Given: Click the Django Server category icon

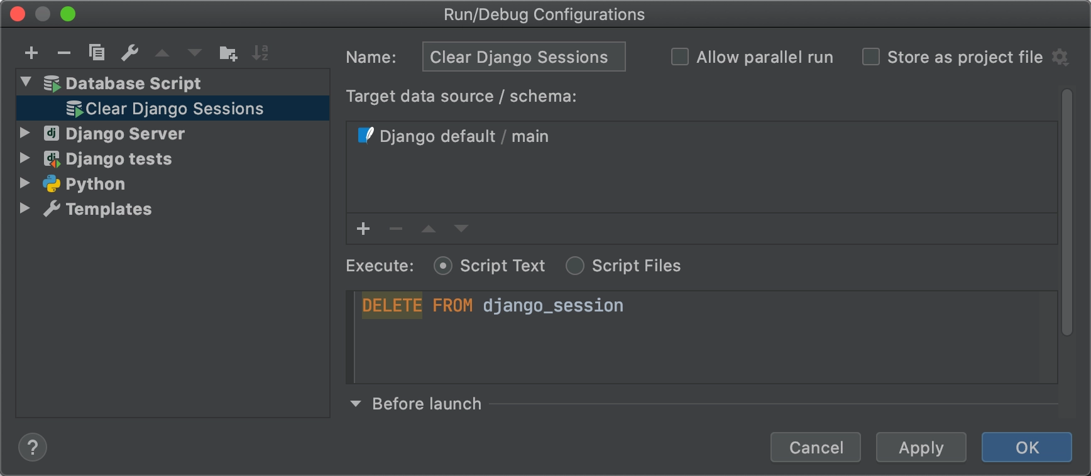Looking at the screenshot, I should [x=52, y=133].
